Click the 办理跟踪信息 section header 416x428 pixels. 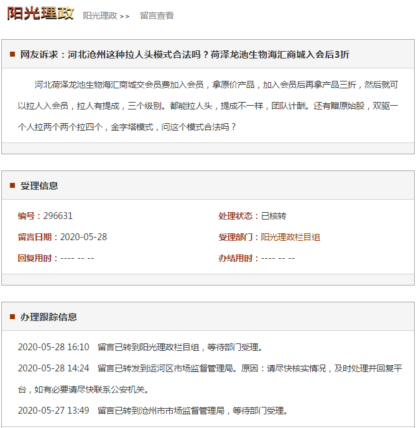[49, 317]
